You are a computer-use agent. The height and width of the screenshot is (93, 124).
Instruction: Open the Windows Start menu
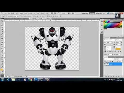pyautogui.click(x=2, y=80)
